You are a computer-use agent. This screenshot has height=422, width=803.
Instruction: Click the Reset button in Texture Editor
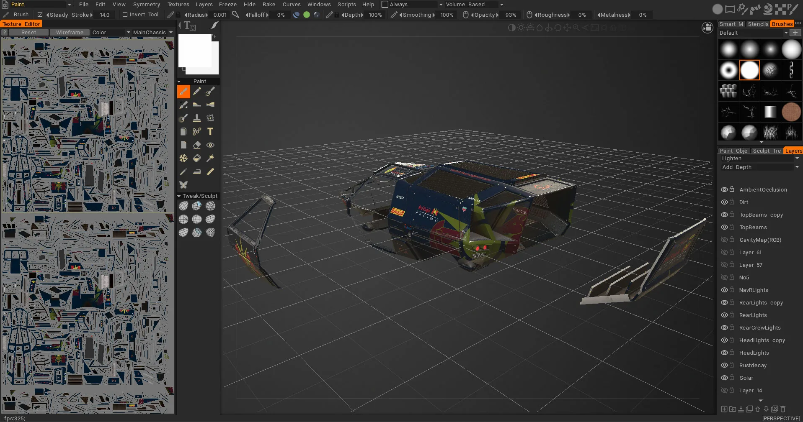(x=28, y=32)
